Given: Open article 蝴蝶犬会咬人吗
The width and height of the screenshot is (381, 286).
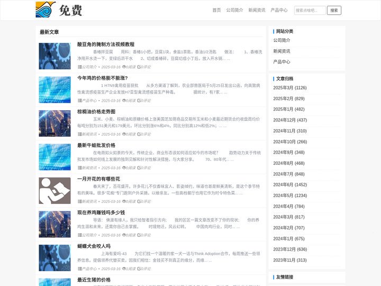Looking at the screenshot, I should (94, 246).
